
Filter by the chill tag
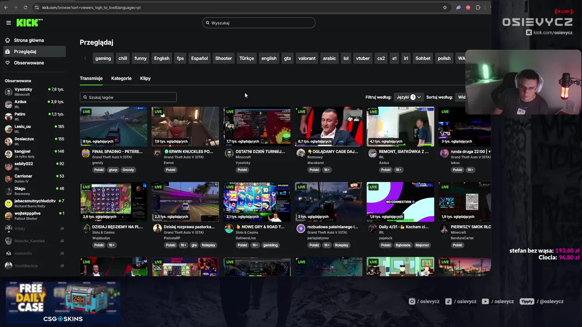(x=123, y=58)
